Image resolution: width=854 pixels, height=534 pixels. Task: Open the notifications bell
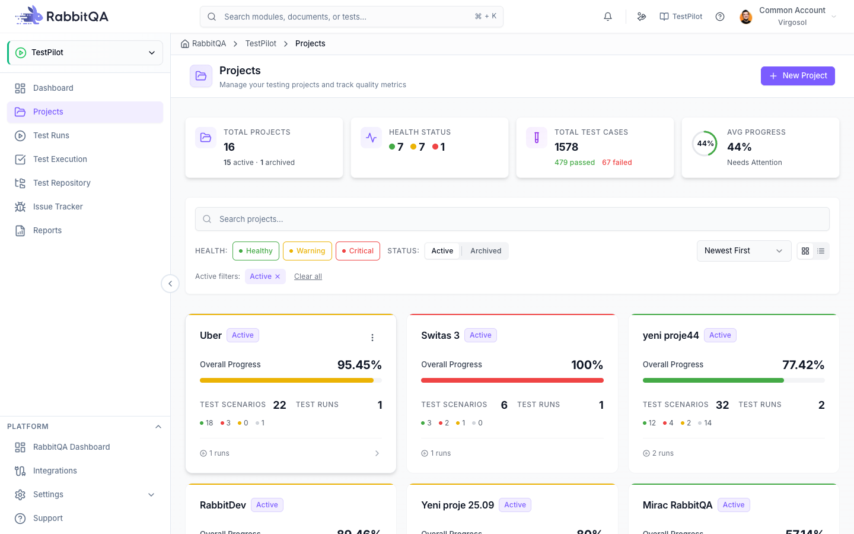pos(608,17)
